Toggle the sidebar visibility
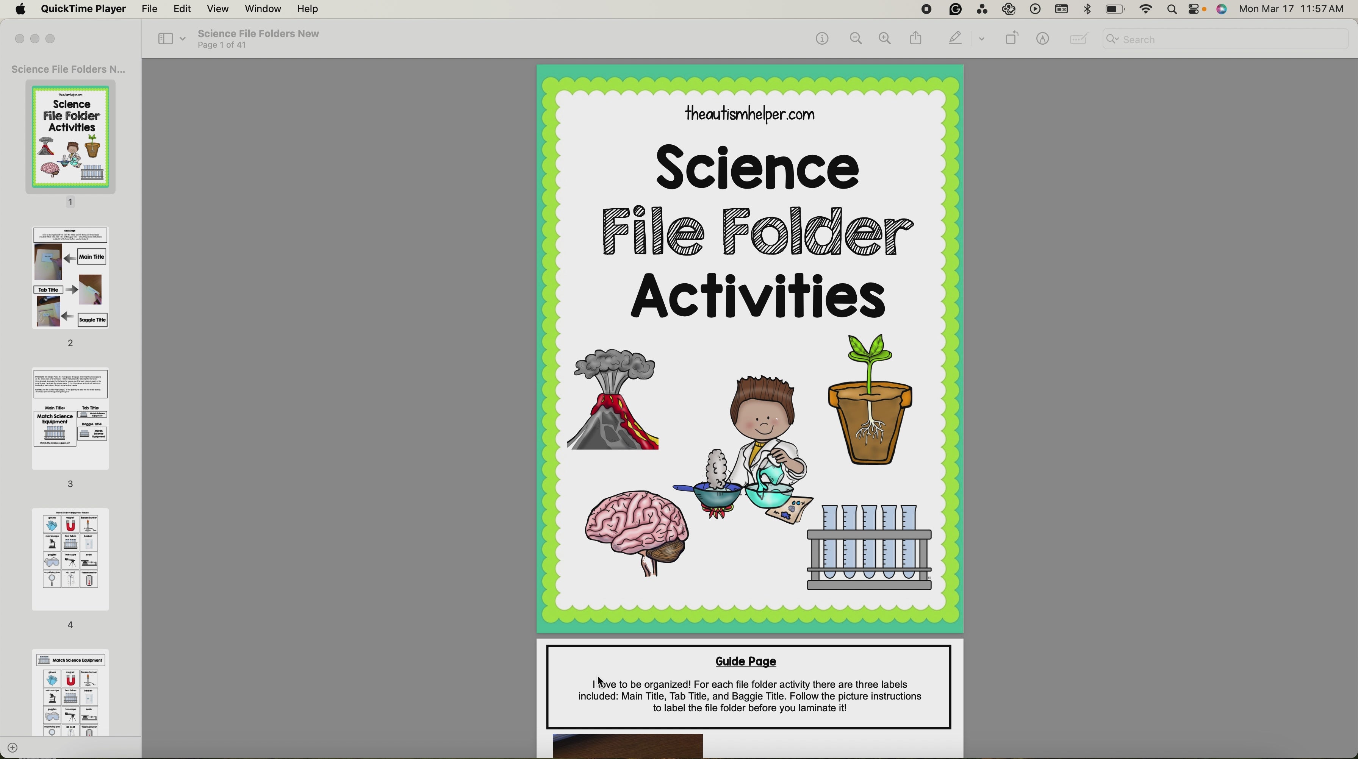The image size is (1358, 759). 166,38
